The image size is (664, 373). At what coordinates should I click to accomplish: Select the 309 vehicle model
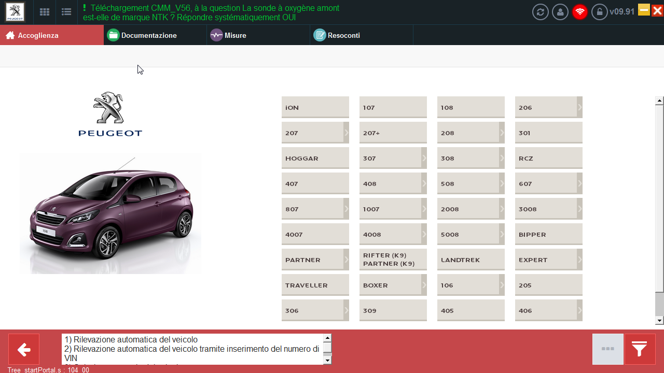(393, 310)
